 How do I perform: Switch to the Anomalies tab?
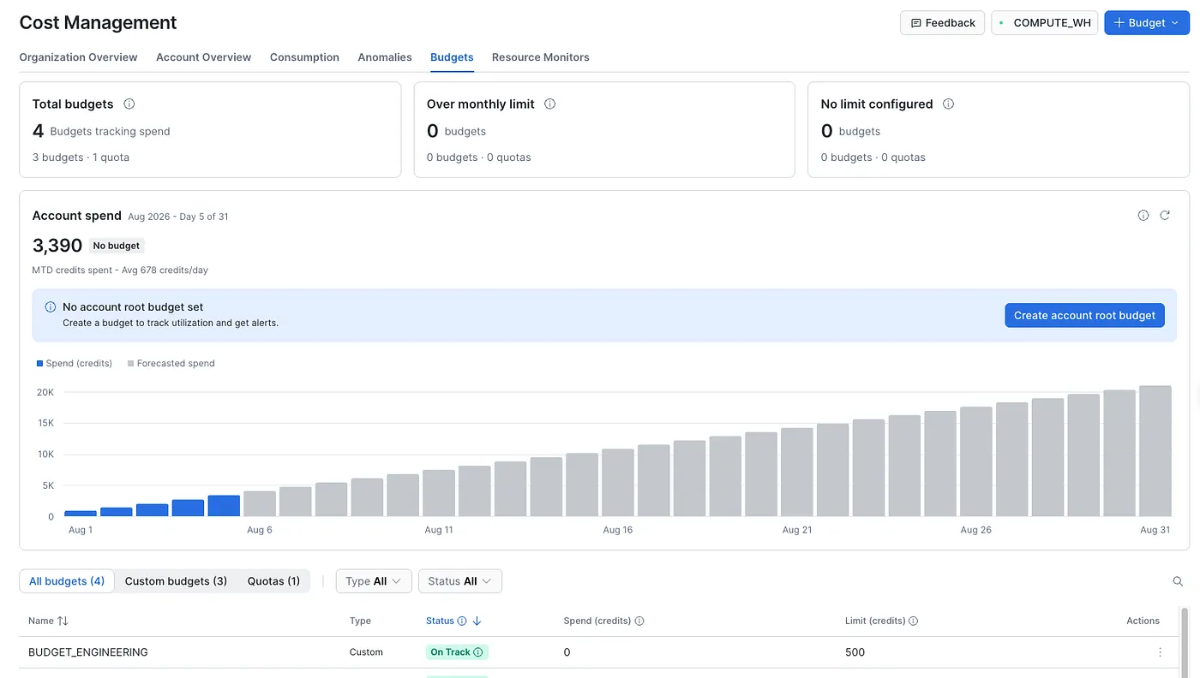pos(385,57)
